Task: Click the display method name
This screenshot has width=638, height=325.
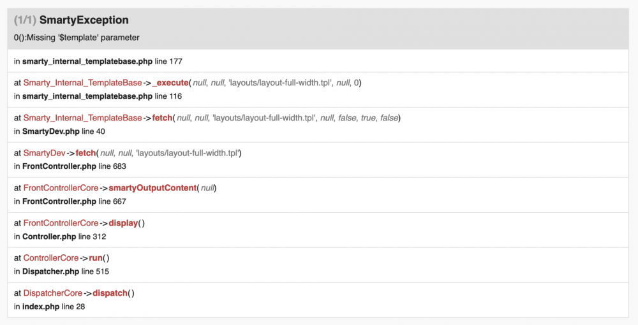Action: pyautogui.click(x=123, y=223)
